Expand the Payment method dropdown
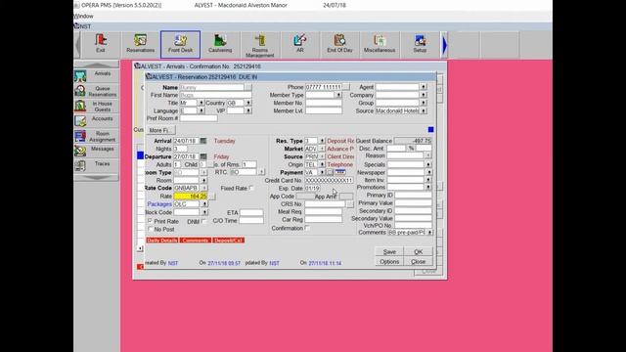Image resolution: width=626 pixels, height=352 pixels. (x=322, y=172)
